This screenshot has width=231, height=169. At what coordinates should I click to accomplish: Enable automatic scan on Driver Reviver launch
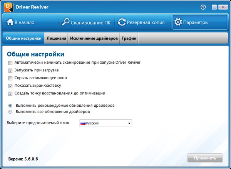(10, 63)
